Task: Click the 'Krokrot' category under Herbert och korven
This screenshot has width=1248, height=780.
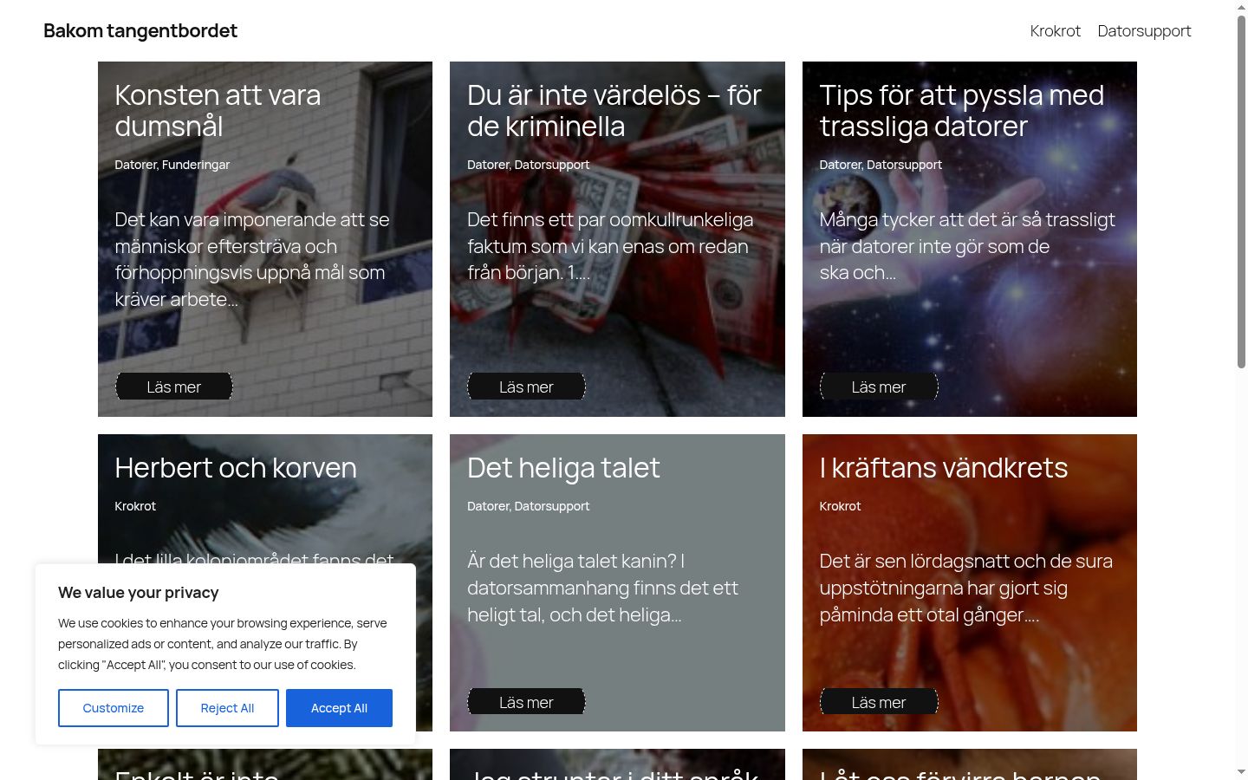Action: coord(135,506)
